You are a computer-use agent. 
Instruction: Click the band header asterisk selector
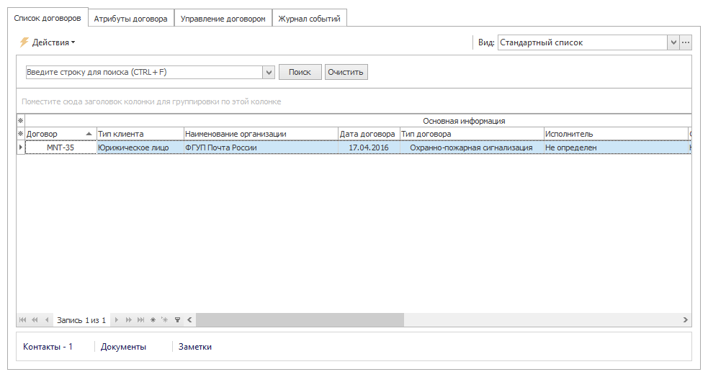(x=21, y=121)
